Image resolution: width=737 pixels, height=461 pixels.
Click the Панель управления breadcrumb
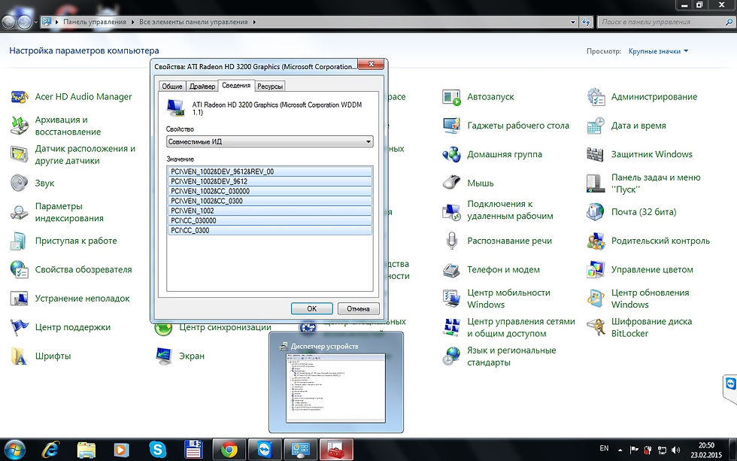[95, 22]
